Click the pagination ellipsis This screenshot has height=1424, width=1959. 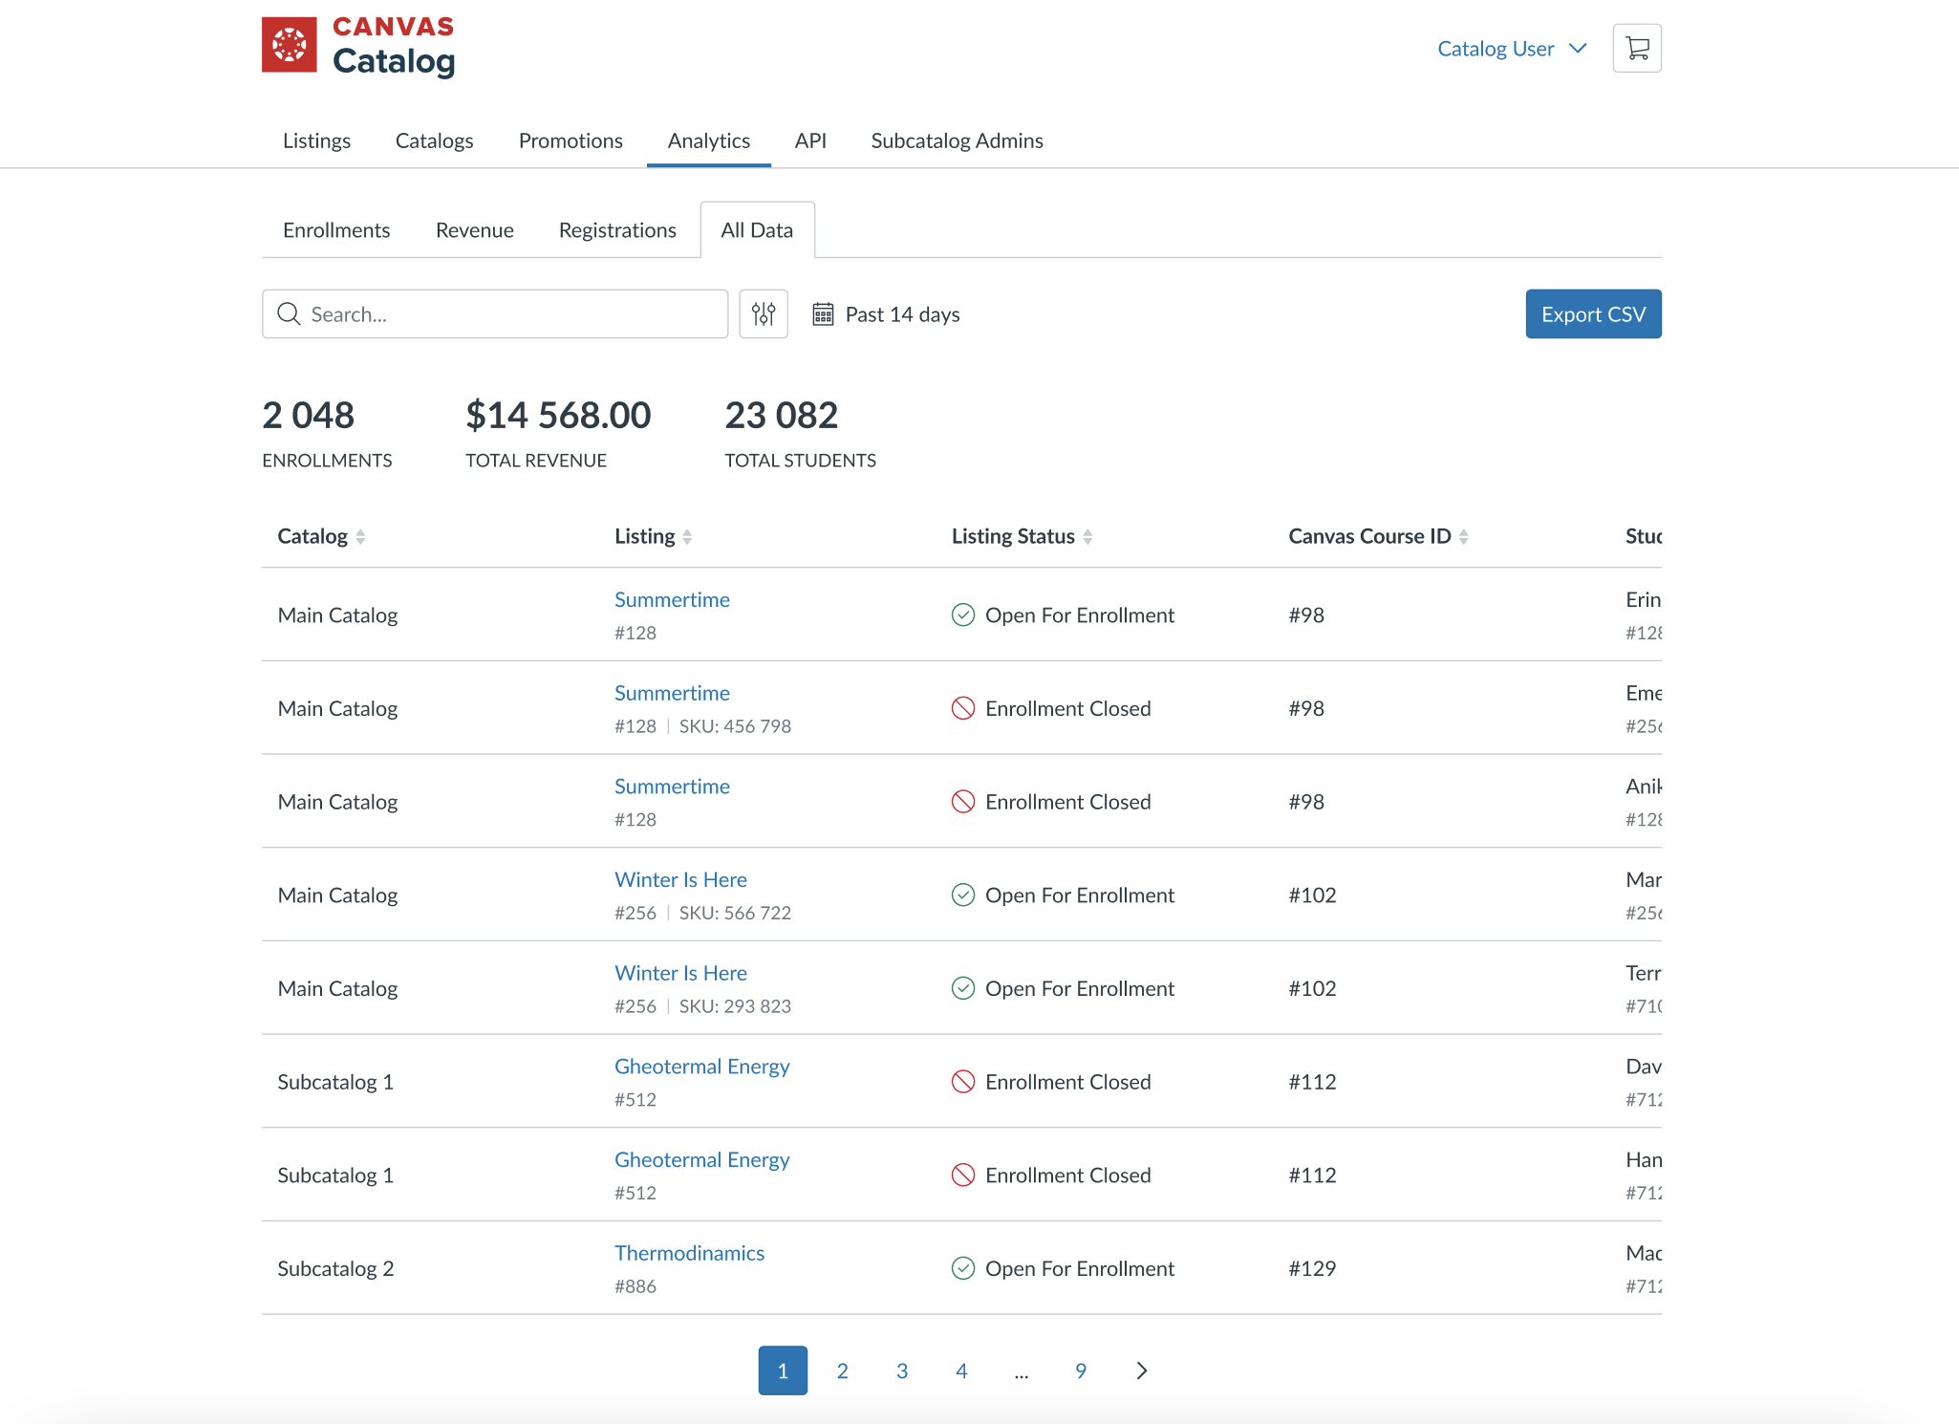[x=1021, y=1371]
